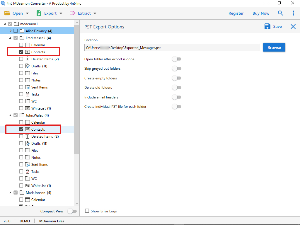Screen dimensions: 300x225
Task: Select Files folder under Fred.Maseeli
Action: 35,73
